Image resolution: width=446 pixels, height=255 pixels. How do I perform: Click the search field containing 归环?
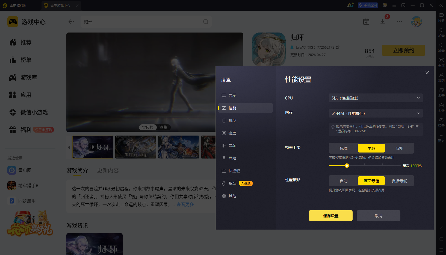146,22
